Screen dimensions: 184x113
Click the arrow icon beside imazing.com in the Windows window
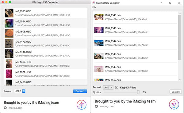point(96,106)
